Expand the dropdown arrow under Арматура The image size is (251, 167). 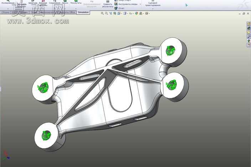pyautogui.click(x=33, y=9)
